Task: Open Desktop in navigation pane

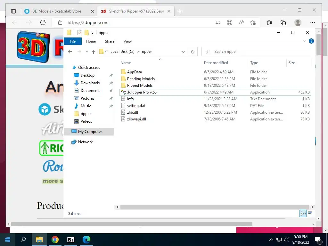Action: (87, 75)
